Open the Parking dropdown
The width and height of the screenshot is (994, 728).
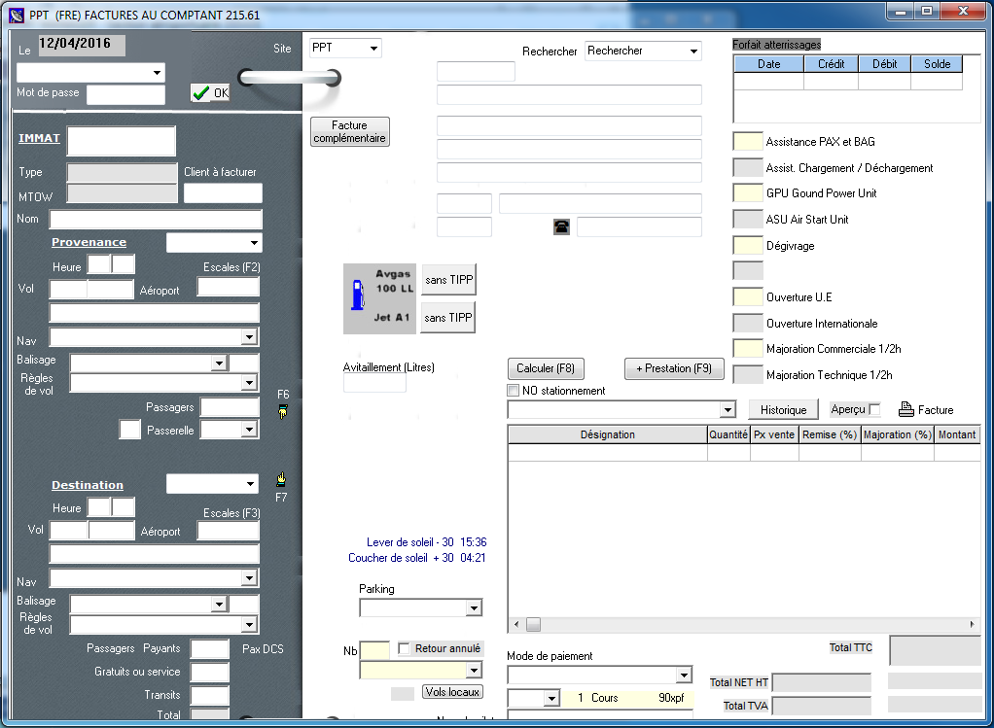point(473,608)
